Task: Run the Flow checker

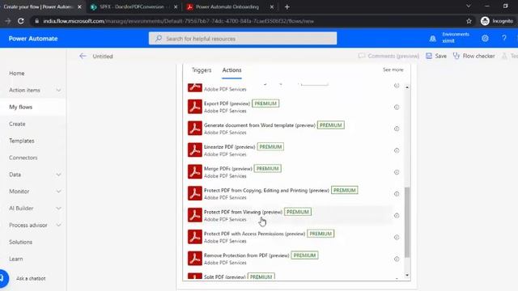Action: (x=473, y=56)
